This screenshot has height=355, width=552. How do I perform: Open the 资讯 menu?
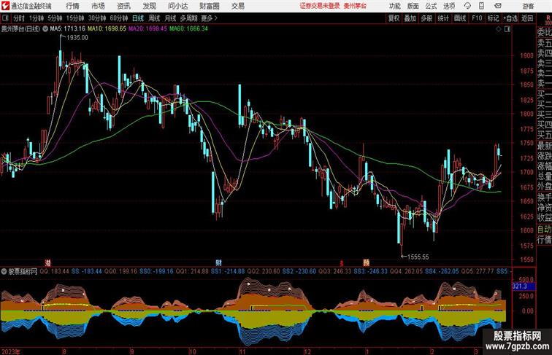tap(123, 6)
